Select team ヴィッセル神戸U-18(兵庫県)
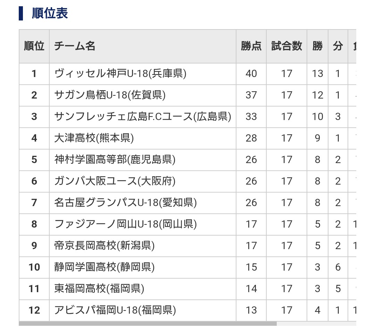The width and height of the screenshot is (375, 331). 120,74
